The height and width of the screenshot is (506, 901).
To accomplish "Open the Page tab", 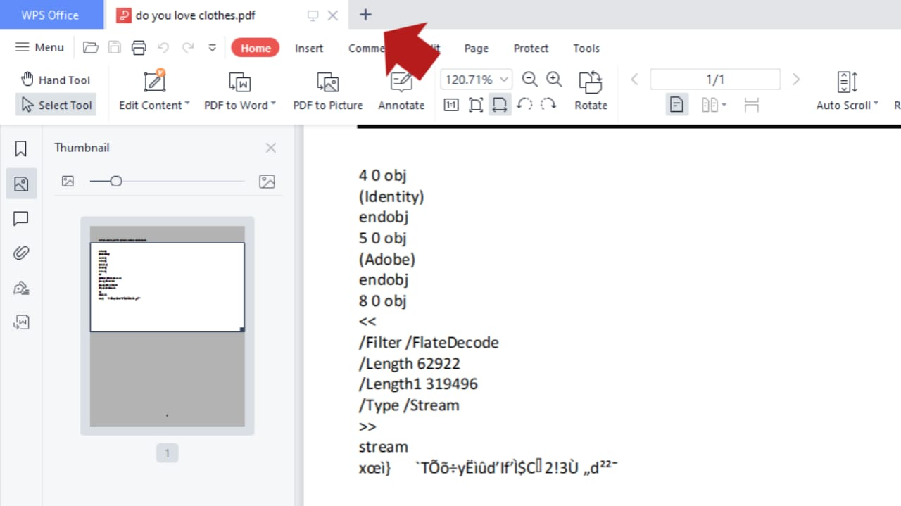I will click(x=477, y=48).
